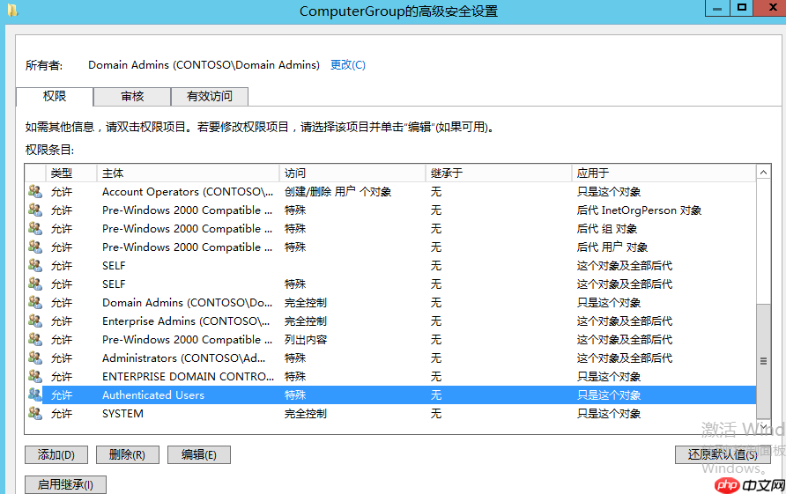The image size is (786, 494).
Task: Click the user icon of Administrators row
Action: coord(35,358)
